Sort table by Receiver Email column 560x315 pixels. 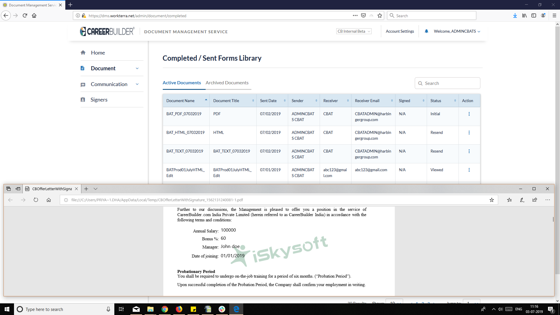(373, 101)
